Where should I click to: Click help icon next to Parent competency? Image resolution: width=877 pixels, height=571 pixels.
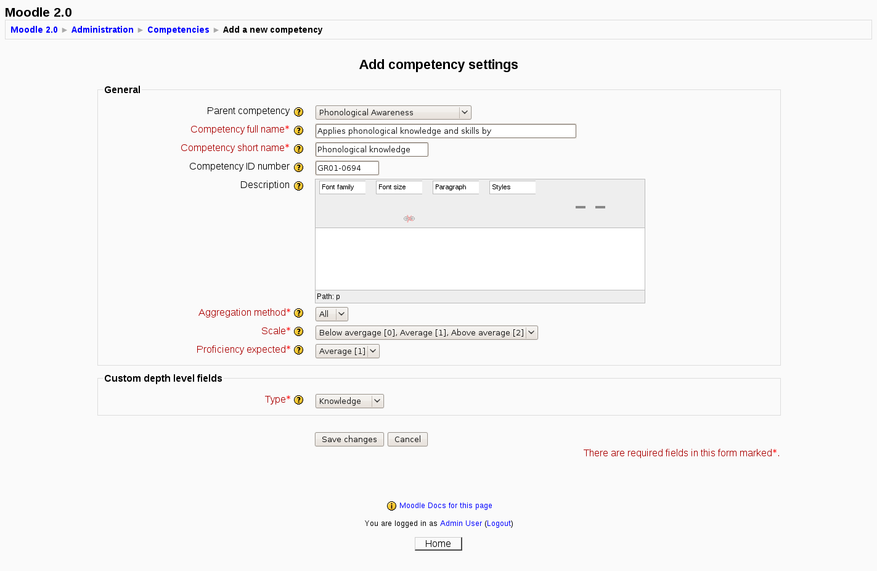tap(299, 112)
